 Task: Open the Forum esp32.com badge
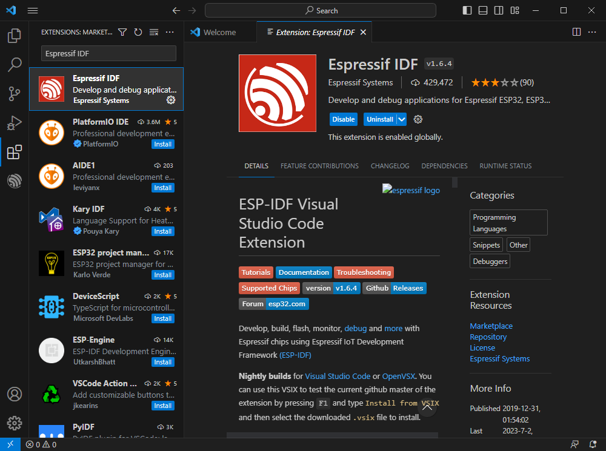pos(274,304)
